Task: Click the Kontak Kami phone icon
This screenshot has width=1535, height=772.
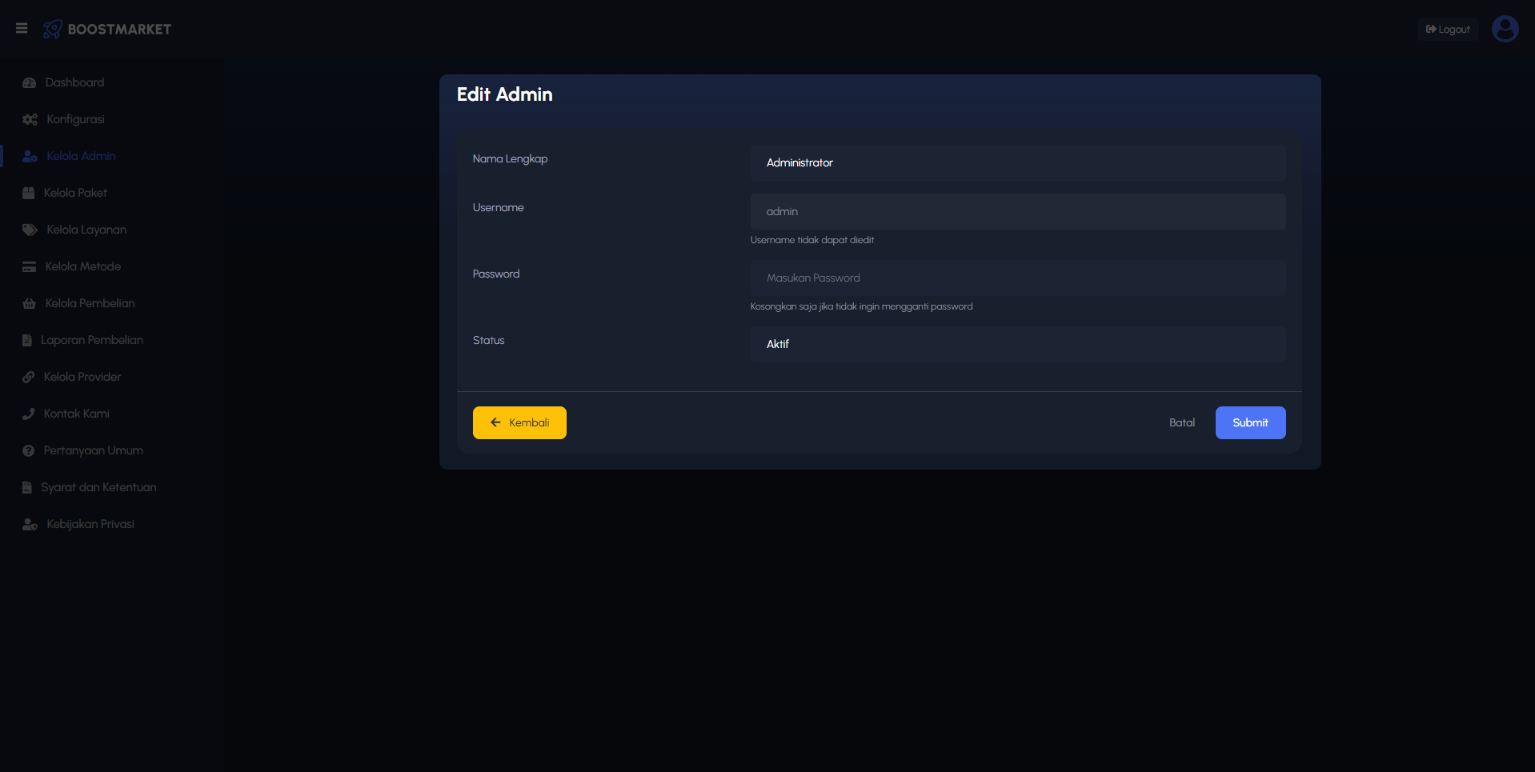Action: 29,414
